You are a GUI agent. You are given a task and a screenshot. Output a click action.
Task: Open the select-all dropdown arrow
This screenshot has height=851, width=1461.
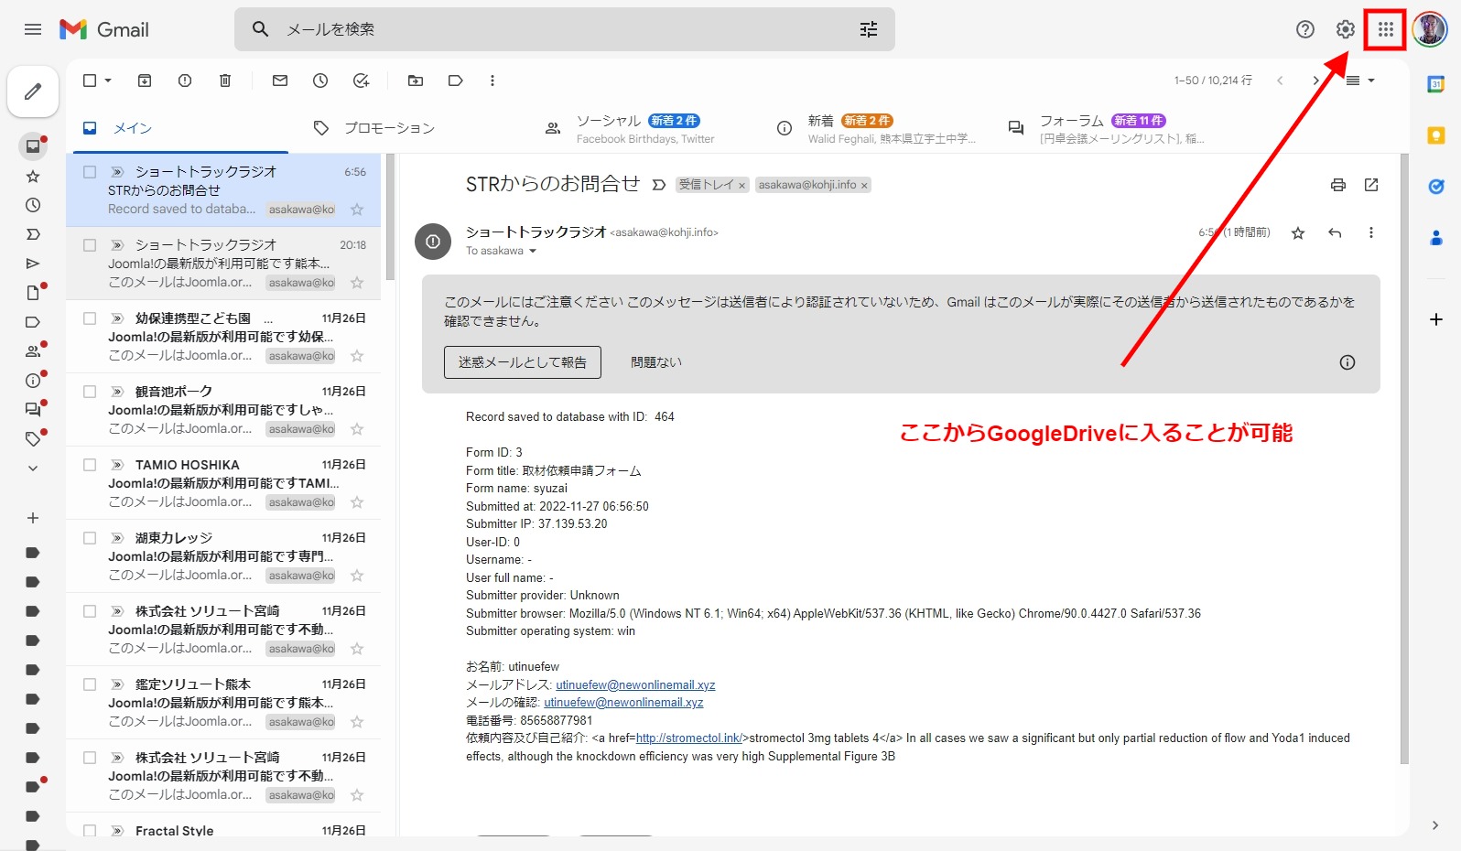[x=108, y=81]
